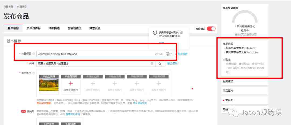Click the warning icon in multilingual popup
The height and width of the screenshot is (125, 291).
tap(155, 33)
